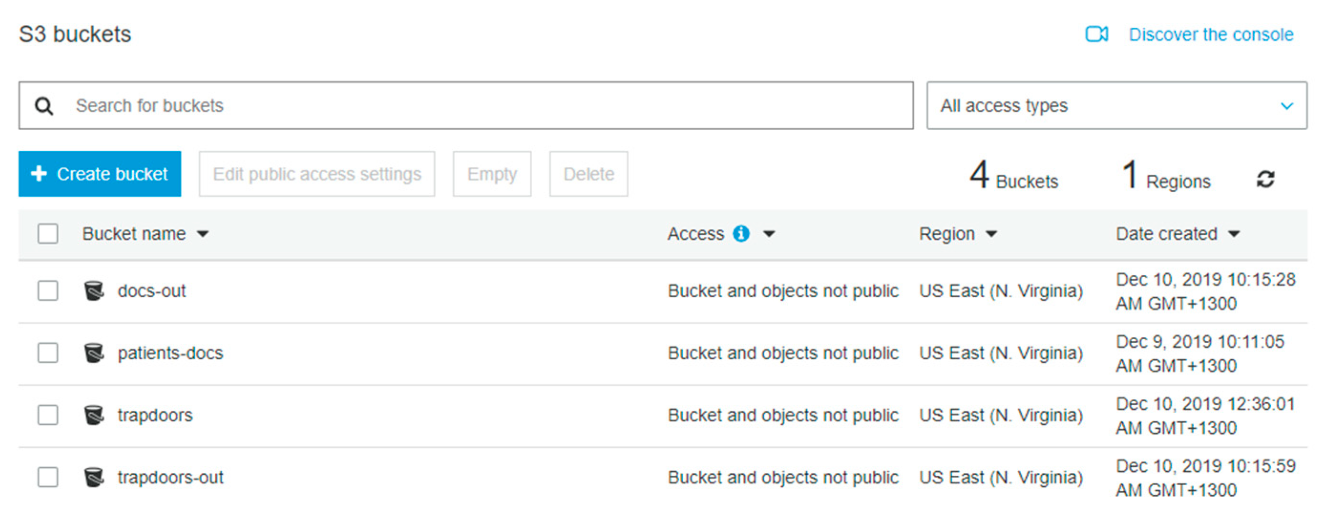Open the Region column sort arrow

click(991, 234)
